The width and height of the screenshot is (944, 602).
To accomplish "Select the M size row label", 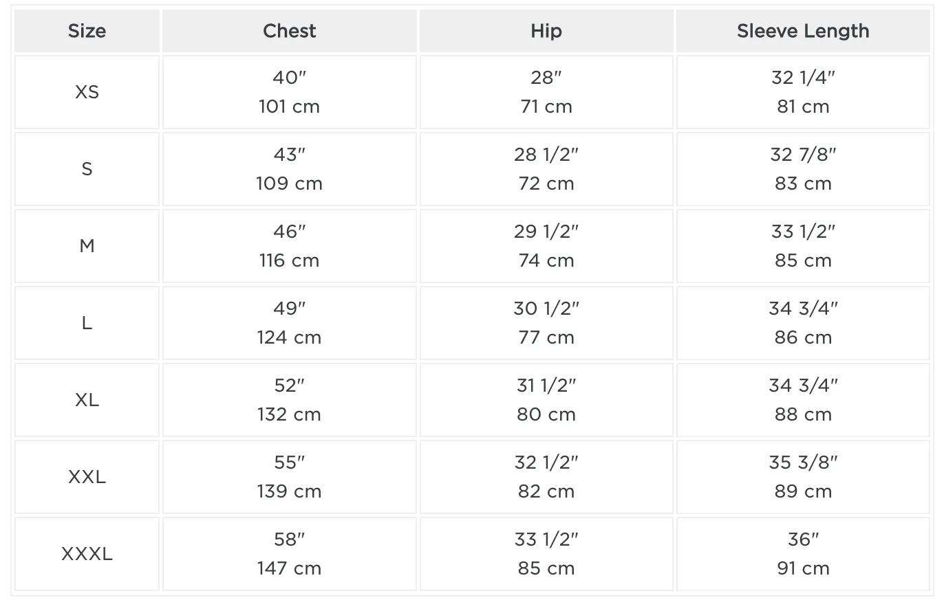I will tap(87, 246).
